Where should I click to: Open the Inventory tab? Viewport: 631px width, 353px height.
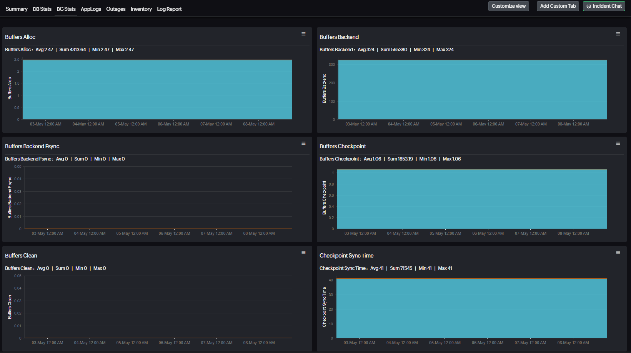click(x=141, y=9)
